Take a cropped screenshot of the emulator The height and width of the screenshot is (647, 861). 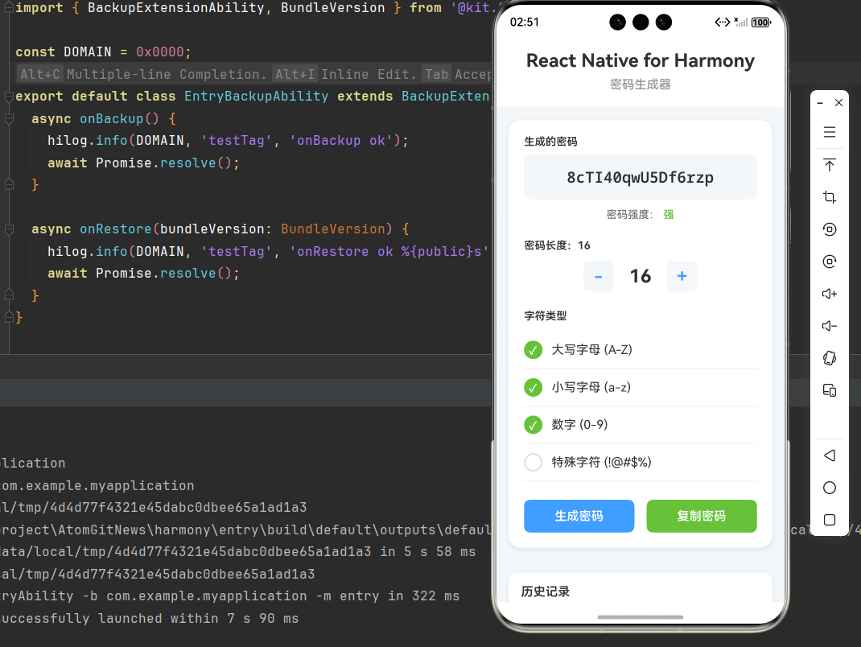[x=829, y=197]
